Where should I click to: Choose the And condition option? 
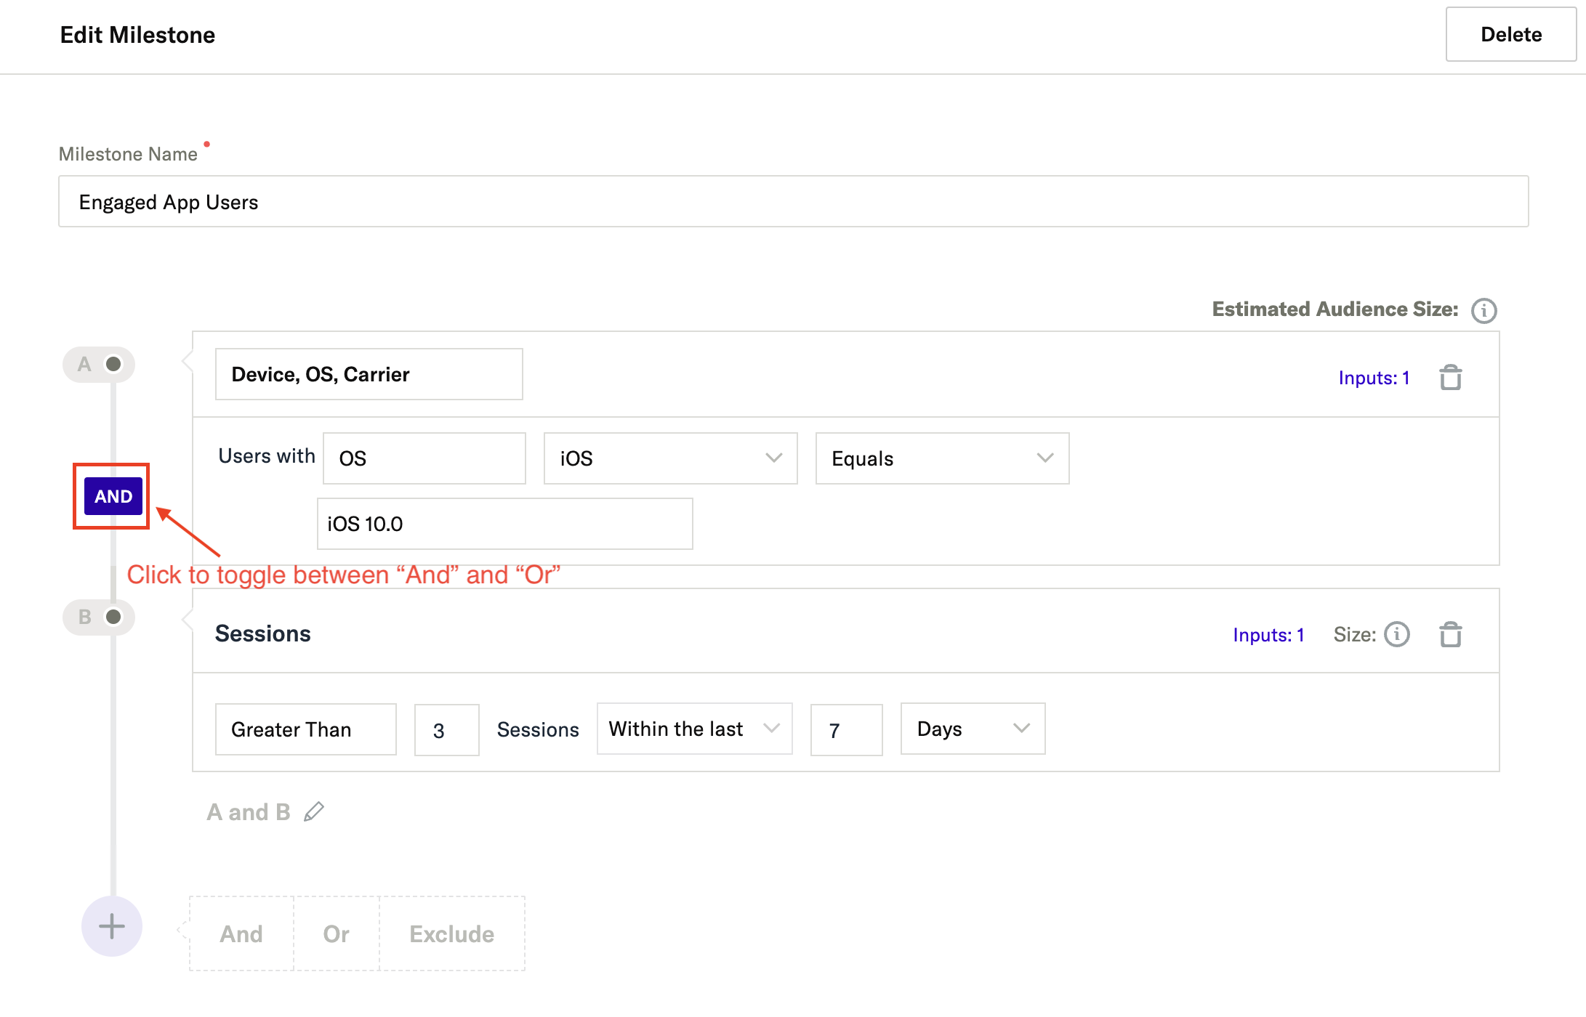pos(241,933)
